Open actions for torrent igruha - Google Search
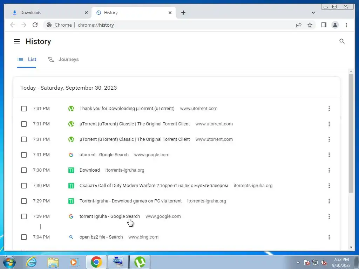 [x=329, y=216]
